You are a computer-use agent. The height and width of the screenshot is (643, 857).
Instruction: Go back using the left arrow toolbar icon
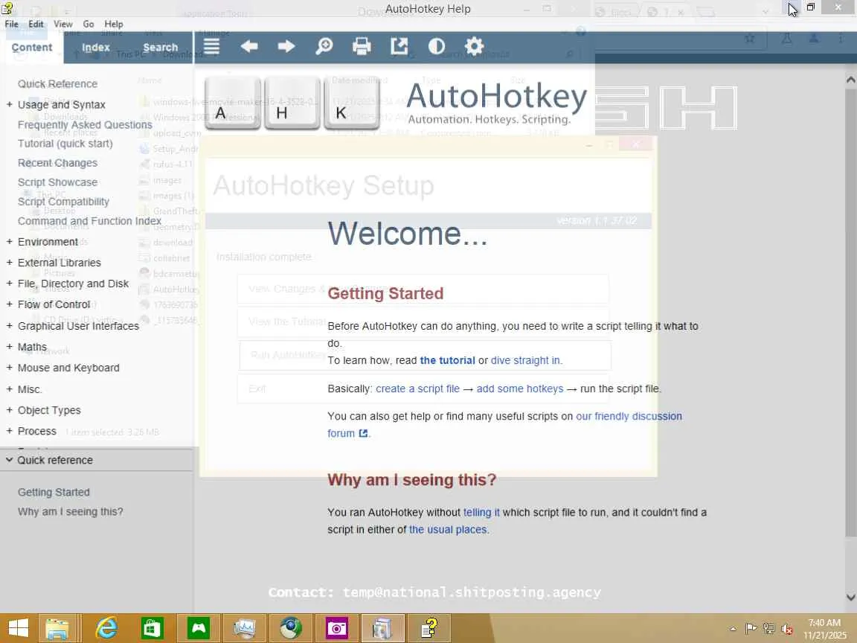[x=249, y=46]
